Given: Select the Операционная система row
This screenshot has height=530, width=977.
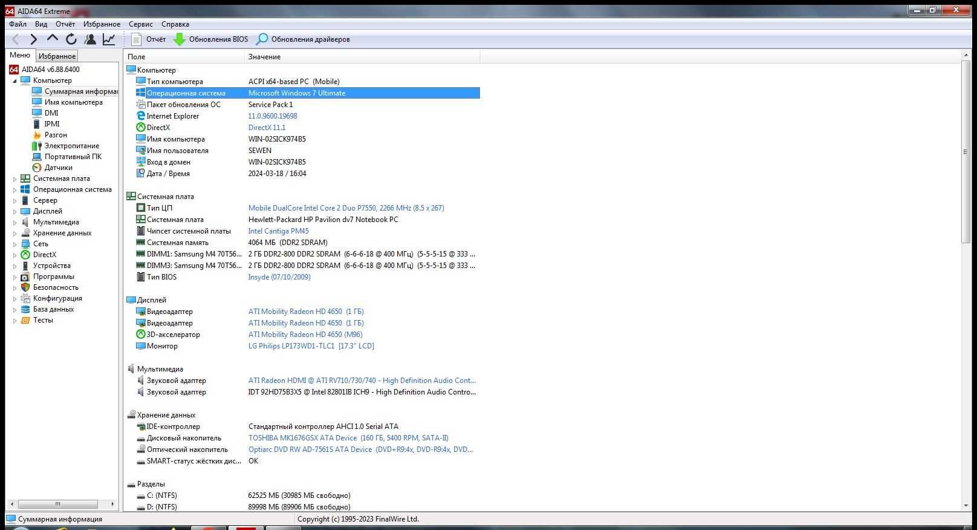Looking at the screenshot, I should pyautogui.click(x=307, y=93).
